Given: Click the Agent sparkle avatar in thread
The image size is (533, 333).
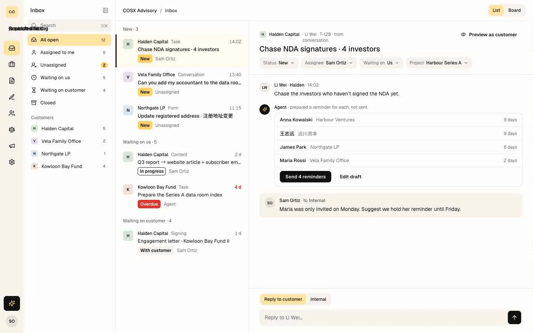Looking at the screenshot, I should (x=265, y=110).
